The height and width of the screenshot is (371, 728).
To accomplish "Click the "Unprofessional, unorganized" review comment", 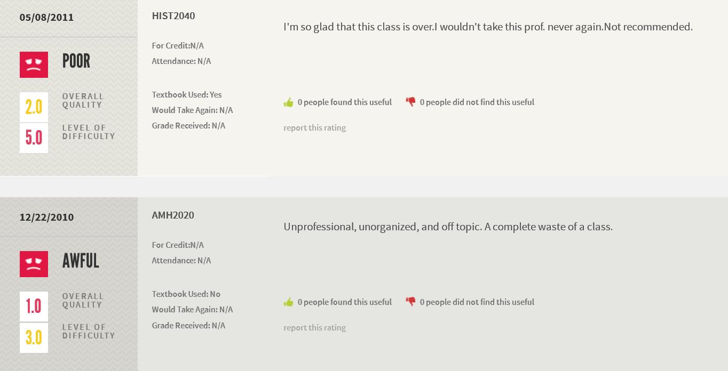I will pyautogui.click(x=448, y=227).
